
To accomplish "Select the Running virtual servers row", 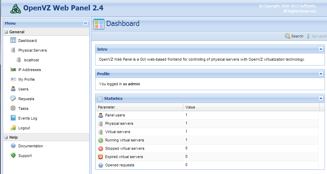I will click(207, 140).
